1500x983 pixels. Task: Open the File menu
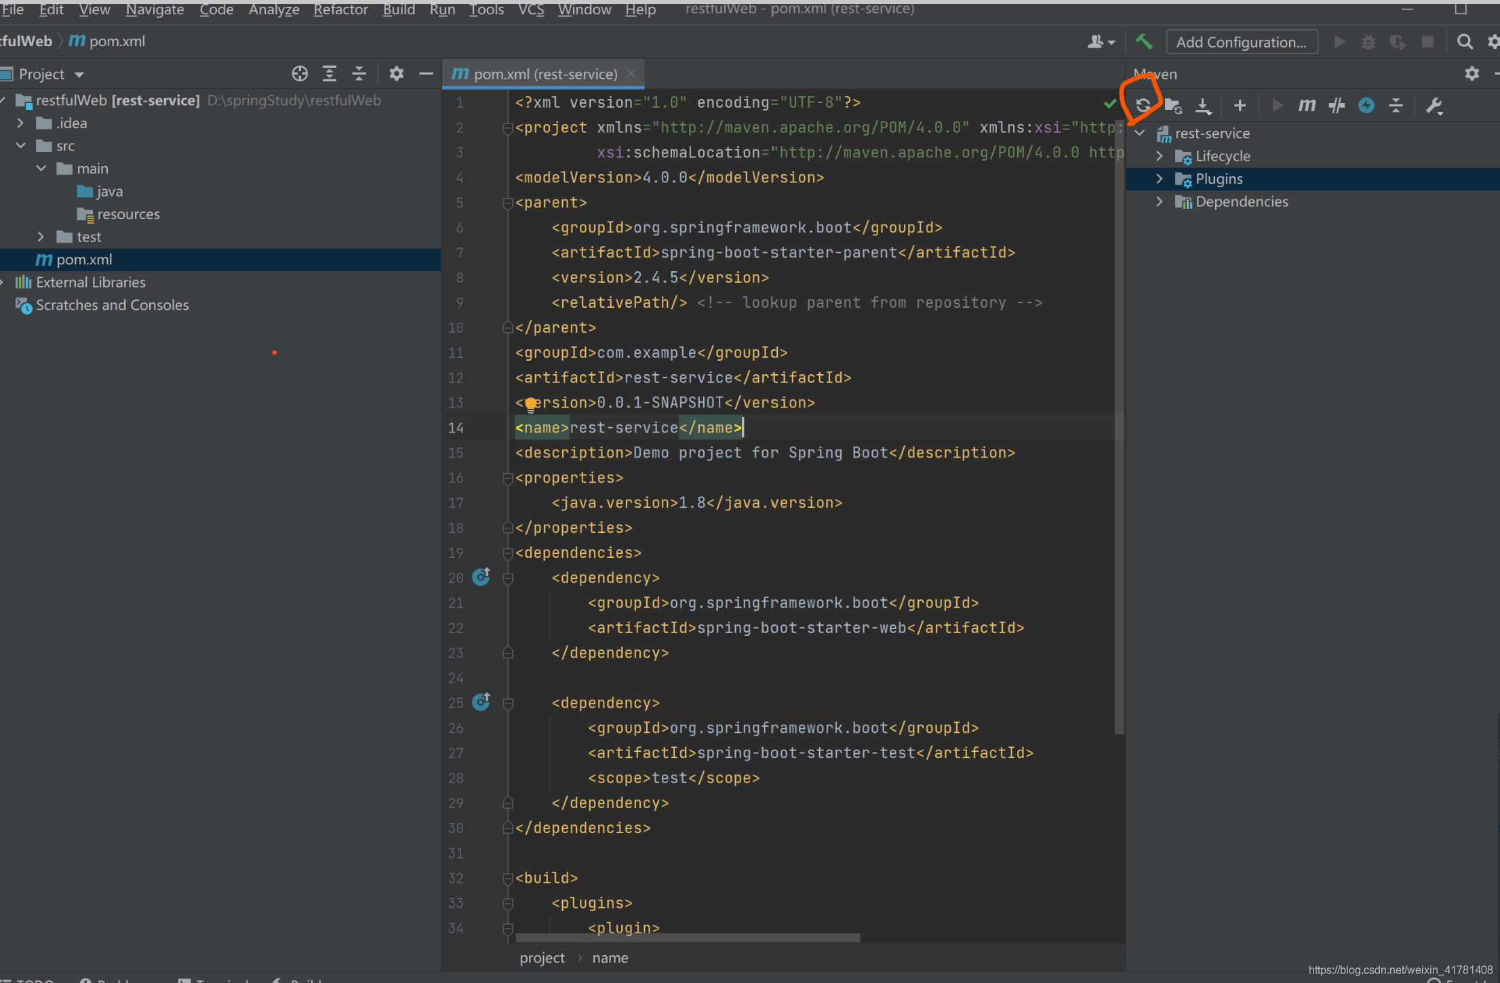tap(12, 9)
